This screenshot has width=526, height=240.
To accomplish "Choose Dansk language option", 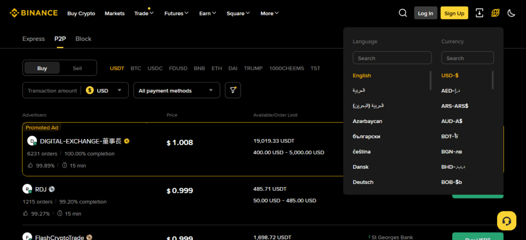I will tap(361, 167).
